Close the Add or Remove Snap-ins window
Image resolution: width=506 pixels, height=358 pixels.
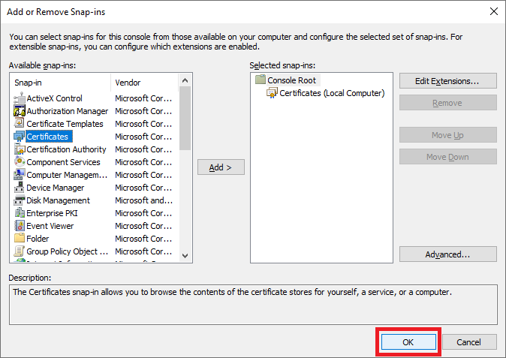click(492, 11)
